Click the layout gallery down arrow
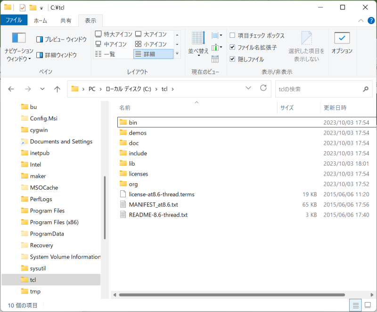Screen dimensions: 377x312 [x=177, y=44]
